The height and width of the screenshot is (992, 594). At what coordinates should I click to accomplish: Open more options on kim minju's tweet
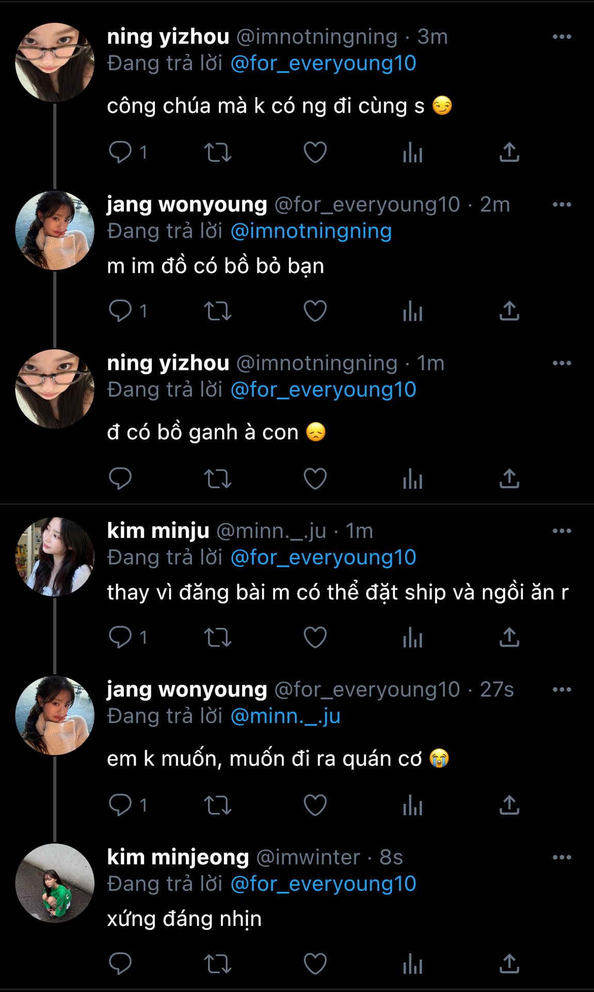(x=561, y=531)
